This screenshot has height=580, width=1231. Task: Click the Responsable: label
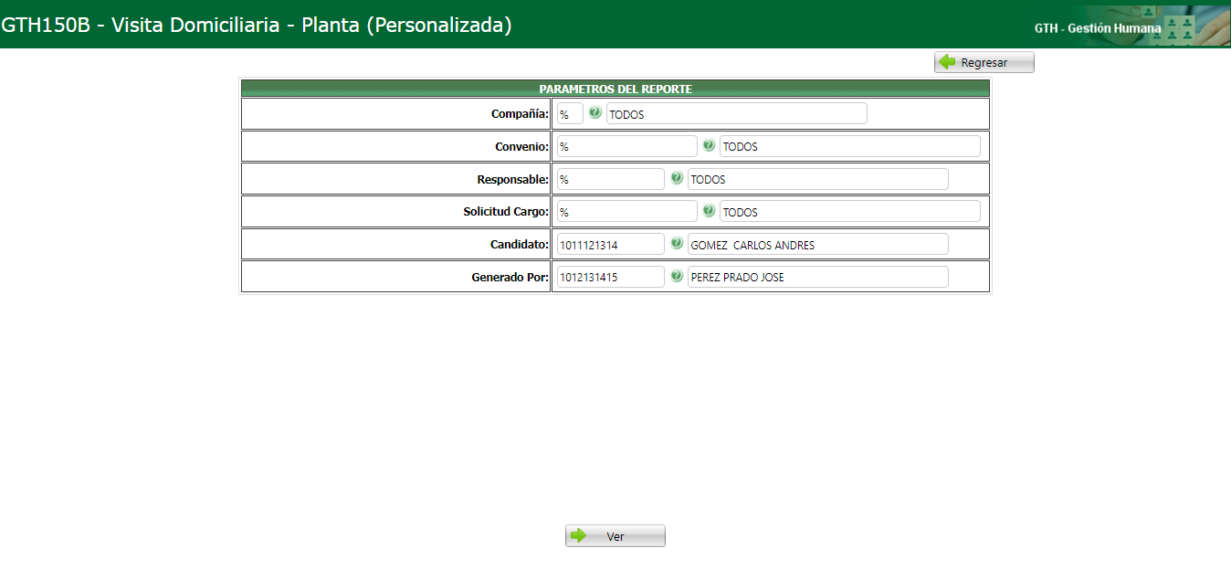[513, 179]
